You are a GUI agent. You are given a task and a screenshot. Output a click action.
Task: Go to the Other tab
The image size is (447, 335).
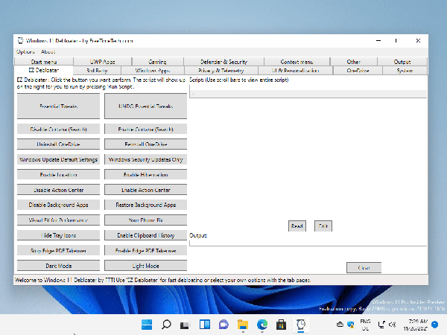(x=353, y=62)
